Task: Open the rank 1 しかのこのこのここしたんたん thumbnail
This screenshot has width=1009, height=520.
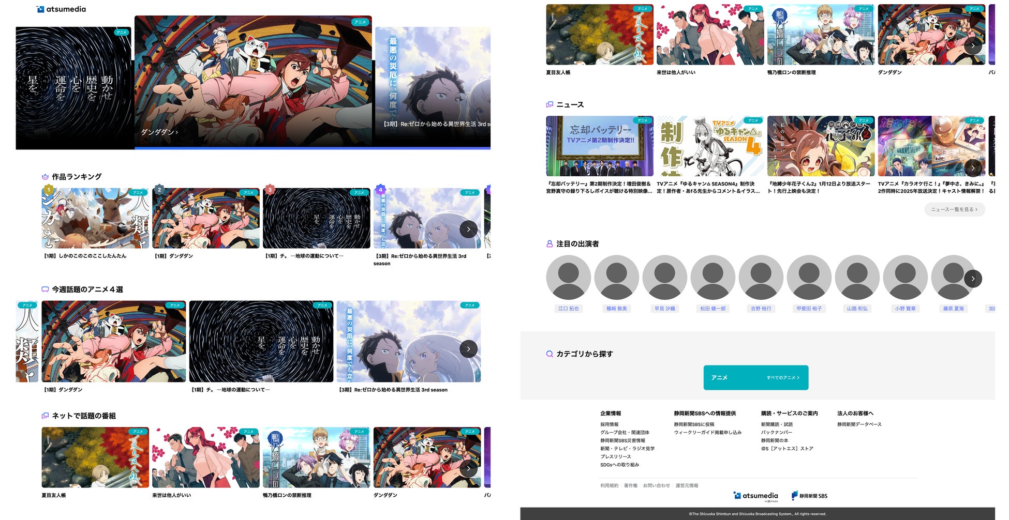Action: click(x=95, y=218)
